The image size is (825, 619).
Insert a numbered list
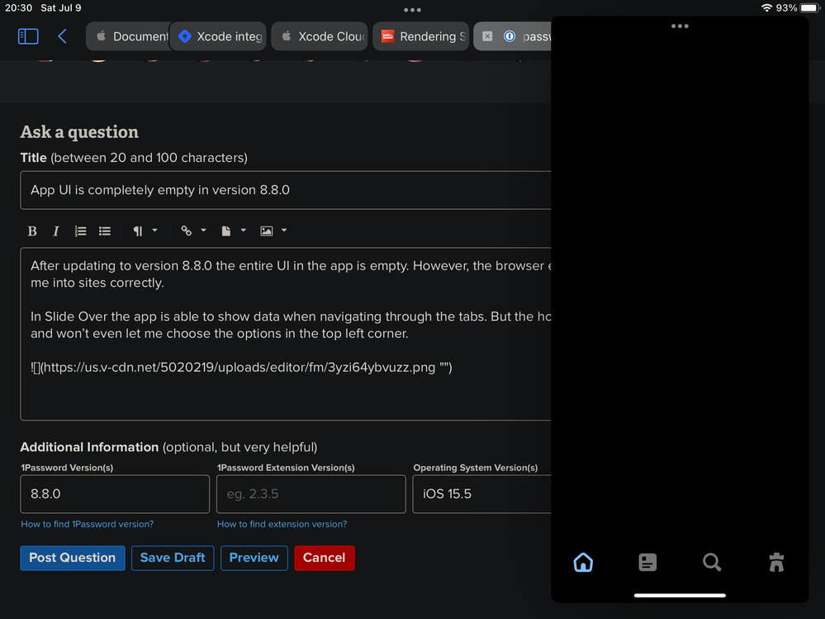80,231
